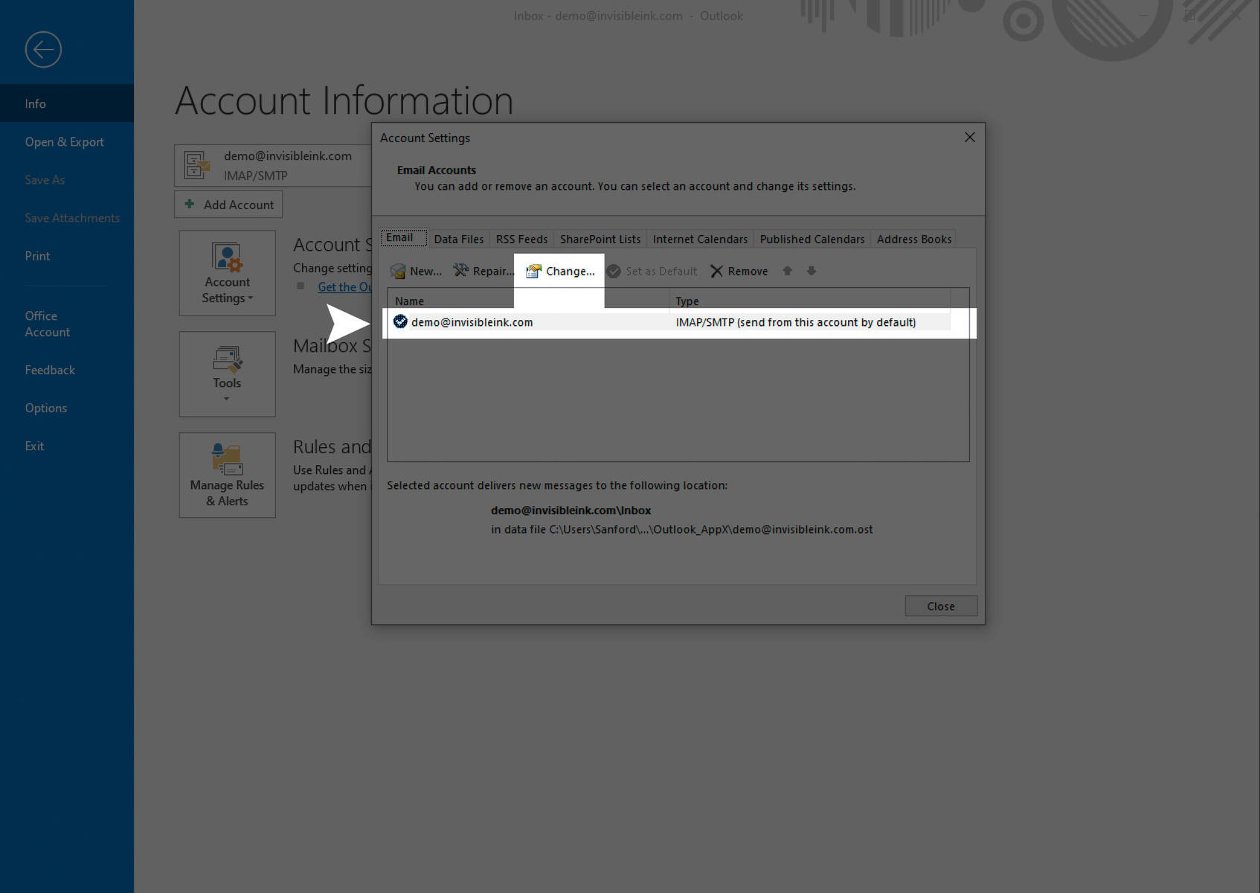Move account up with the up arrow

(787, 271)
